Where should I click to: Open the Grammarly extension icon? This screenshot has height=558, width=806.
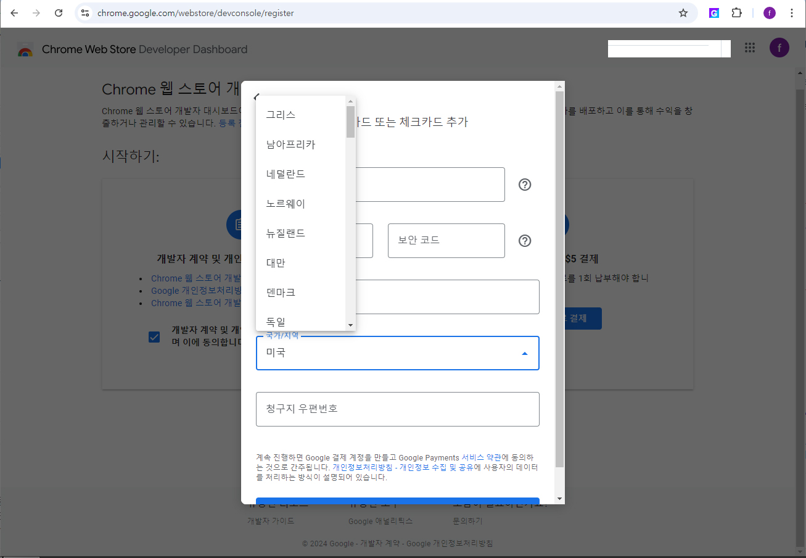pos(713,13)
